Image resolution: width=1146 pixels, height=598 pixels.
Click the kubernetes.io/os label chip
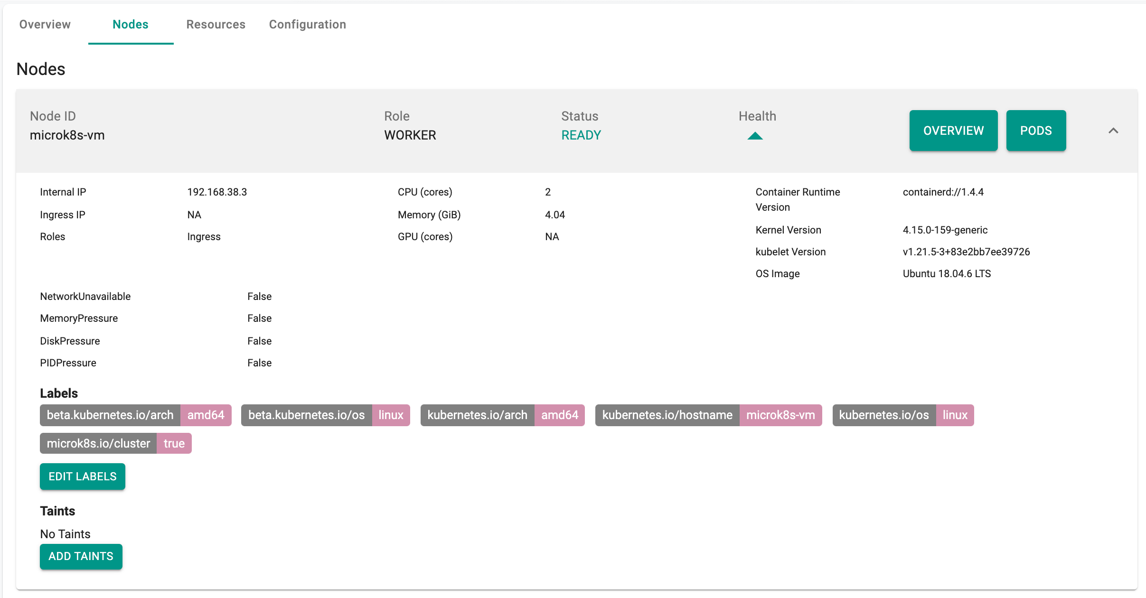(x=903, y=415)
